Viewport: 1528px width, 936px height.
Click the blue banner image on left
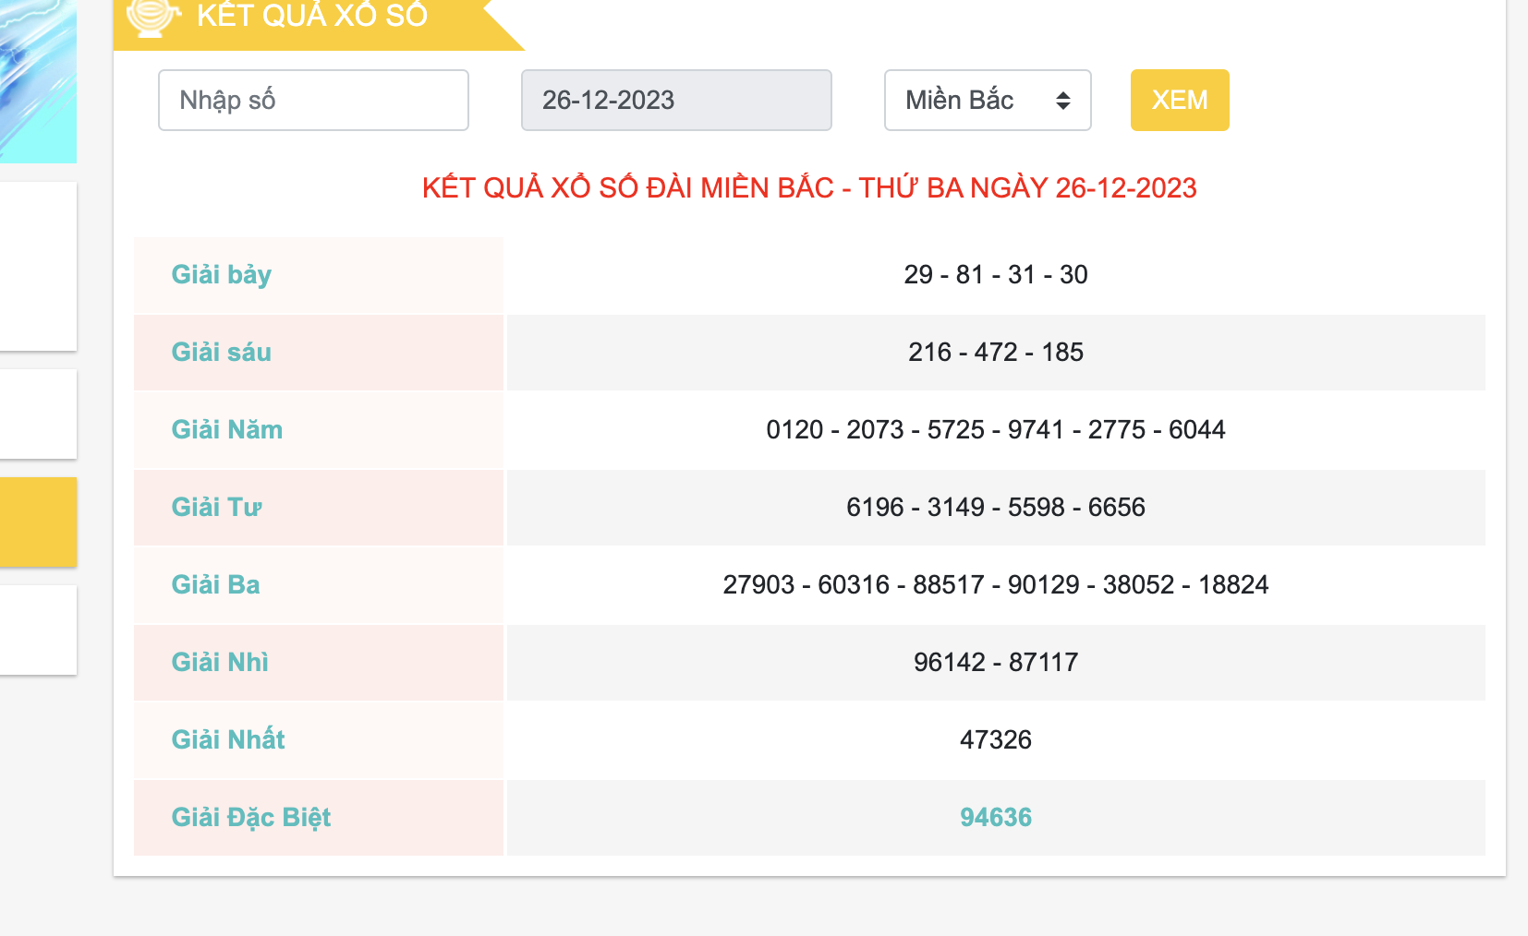37,81
